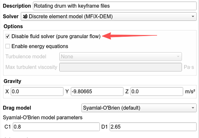Click the C1 parameter field
This screenshot has width=199, height=138.
coord(56,127)
